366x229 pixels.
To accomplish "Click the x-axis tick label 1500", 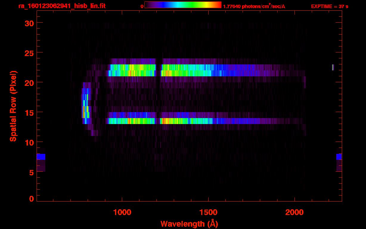I will pyautogui.click(x=209, y=212).
